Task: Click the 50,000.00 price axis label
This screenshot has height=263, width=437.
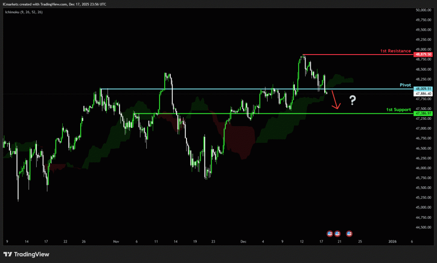Action: tap(423, 10)
